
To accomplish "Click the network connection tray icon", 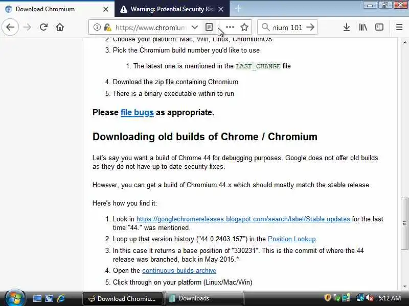I will [360, 298].
